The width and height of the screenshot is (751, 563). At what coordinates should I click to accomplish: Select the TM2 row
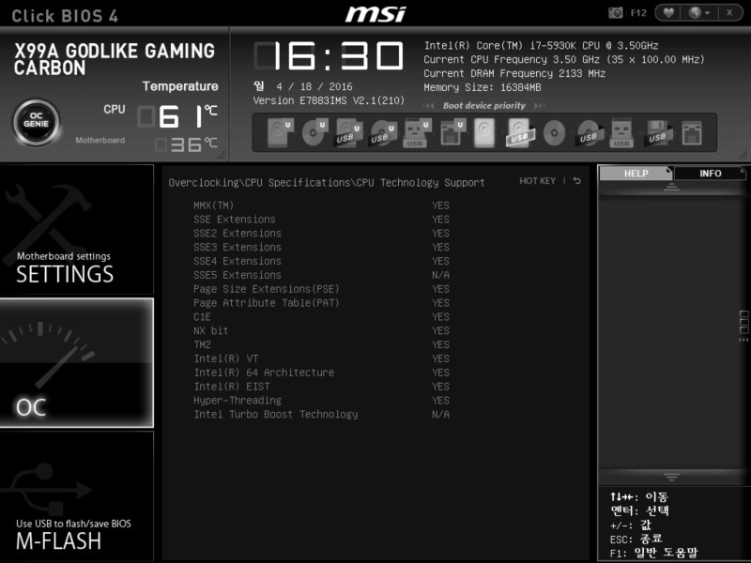pyautogui.click(x=321, y=344)
